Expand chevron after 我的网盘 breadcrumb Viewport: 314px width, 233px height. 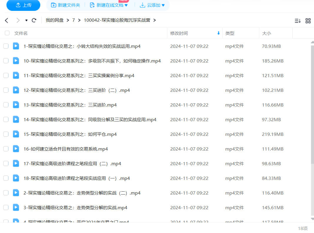click(68, 20)
